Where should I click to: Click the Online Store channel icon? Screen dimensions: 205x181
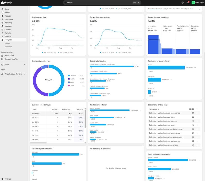[2, 56]
